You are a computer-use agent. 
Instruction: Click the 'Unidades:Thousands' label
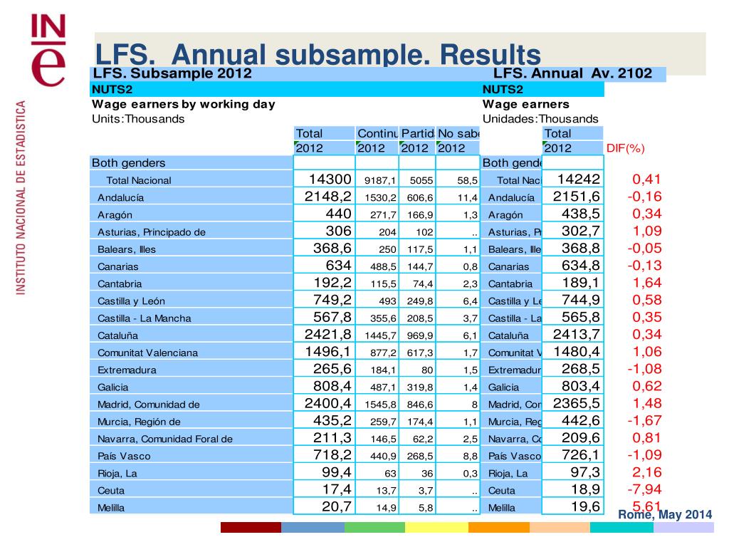click(x=540, y=119)
